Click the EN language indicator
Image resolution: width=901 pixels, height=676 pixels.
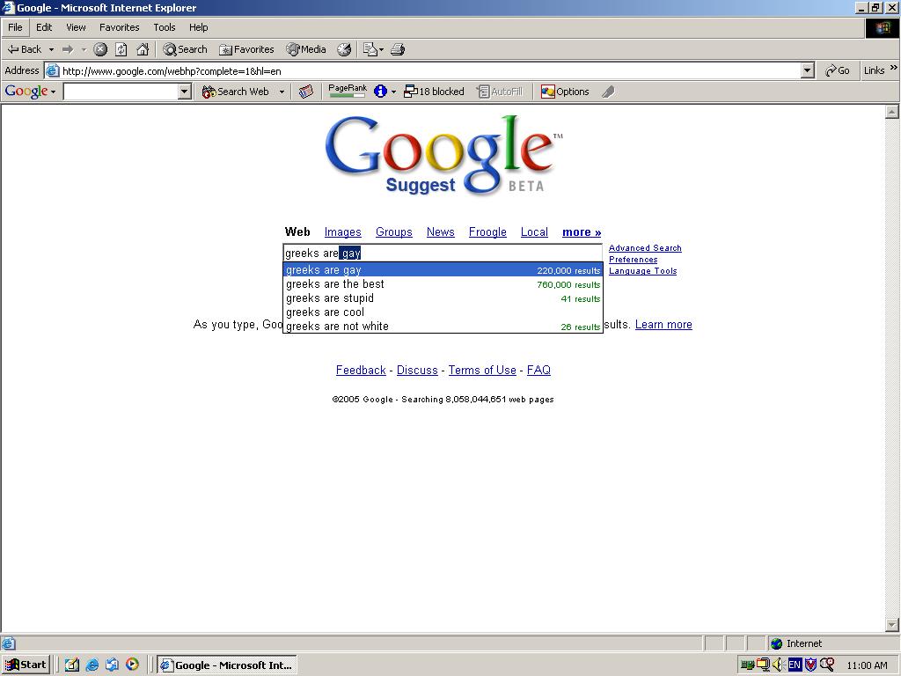(795, 665)
